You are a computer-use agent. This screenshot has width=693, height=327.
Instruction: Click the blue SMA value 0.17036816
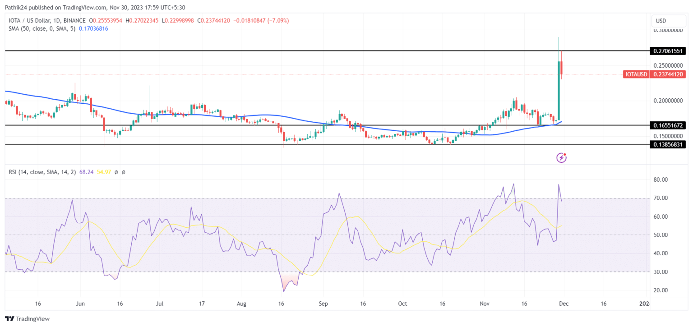[93, 28]
